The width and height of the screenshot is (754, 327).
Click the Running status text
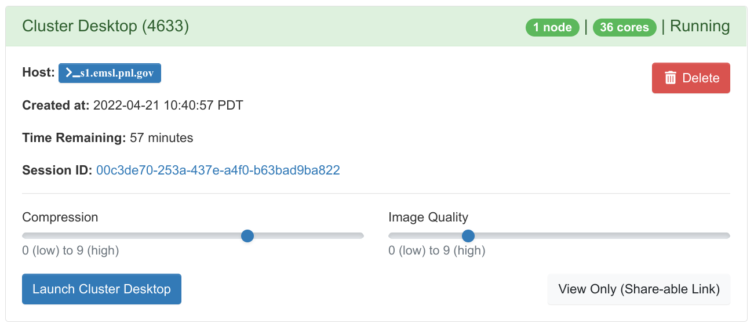click(x=700, y=26)
